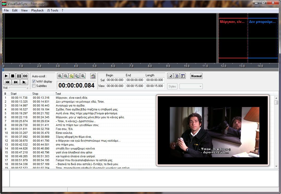This screenshot has height=194, width=281.
Task: Enable the Subtitles auto-scroll checkbox
Action: tap(34, 86)
